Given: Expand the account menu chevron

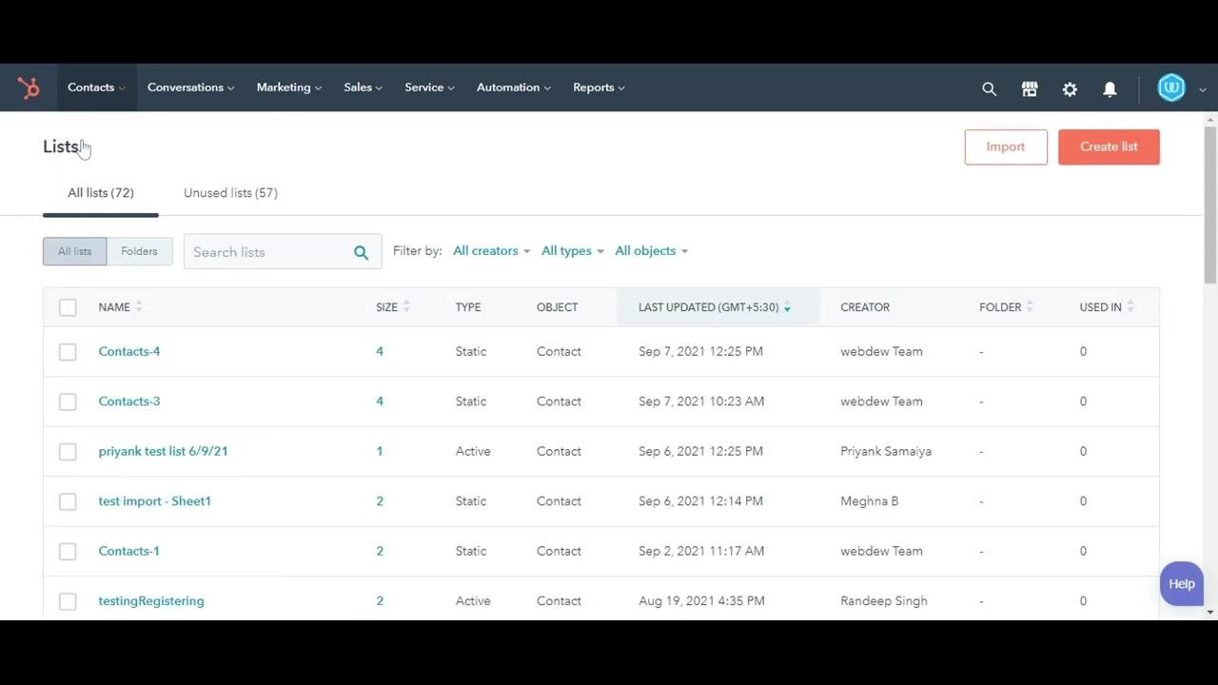Looking at the screenshot, I should pos(1203,89).
